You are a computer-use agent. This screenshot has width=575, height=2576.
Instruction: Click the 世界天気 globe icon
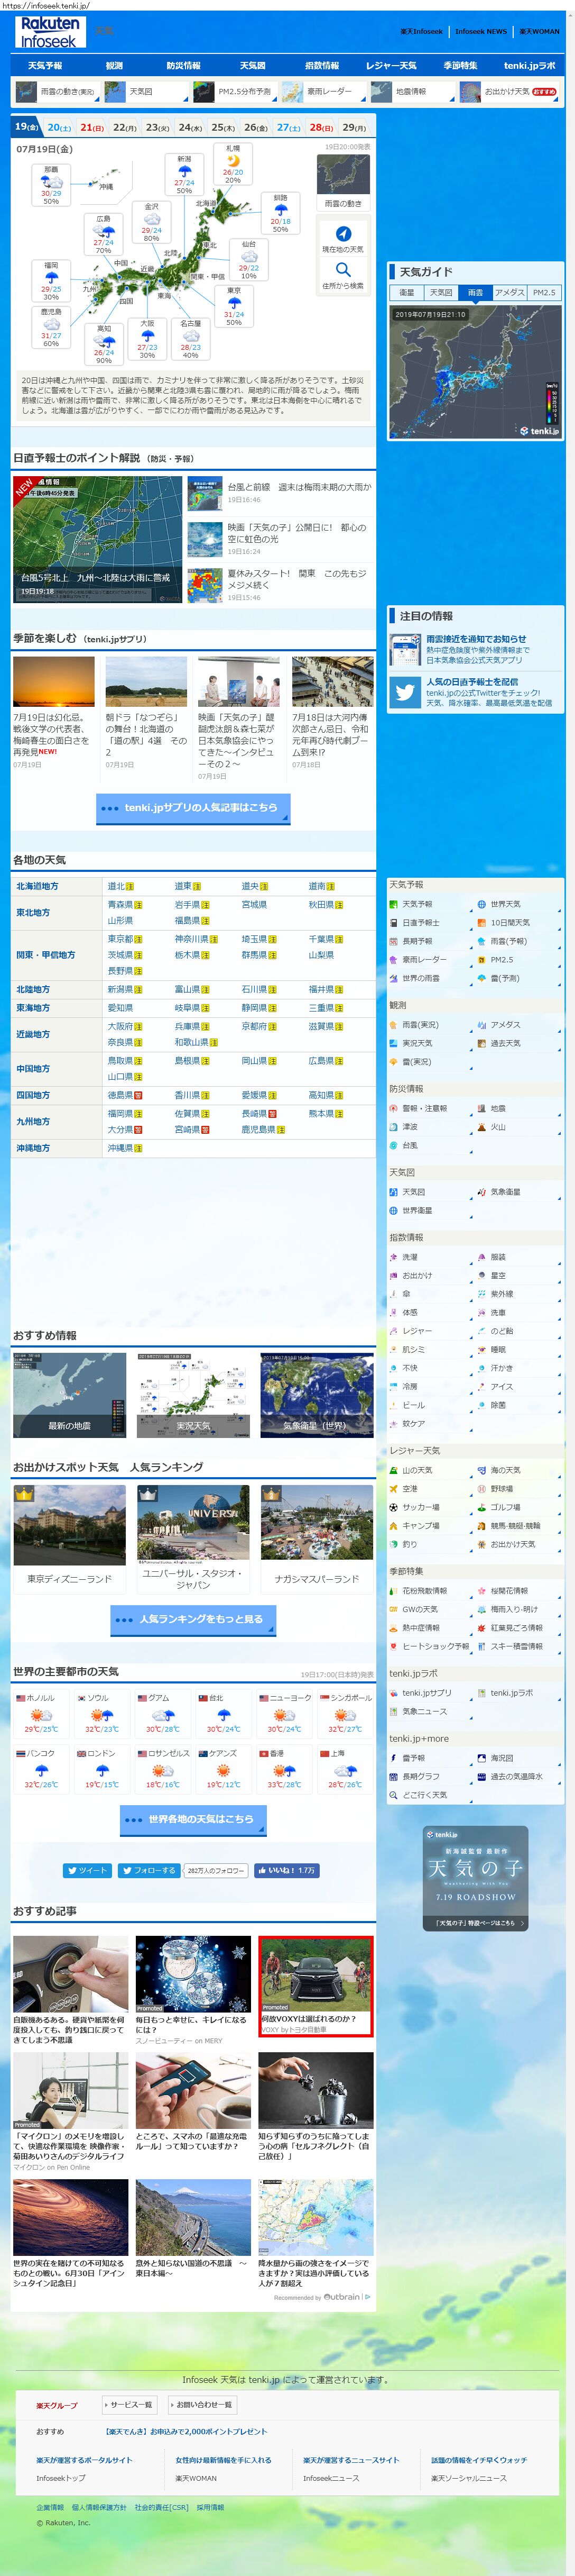click(x=481, y=904)
